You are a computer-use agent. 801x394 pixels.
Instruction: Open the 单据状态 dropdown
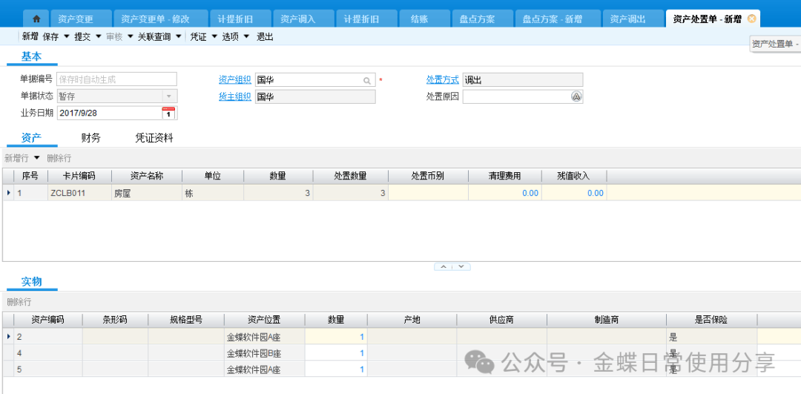[x=168, y=96]
